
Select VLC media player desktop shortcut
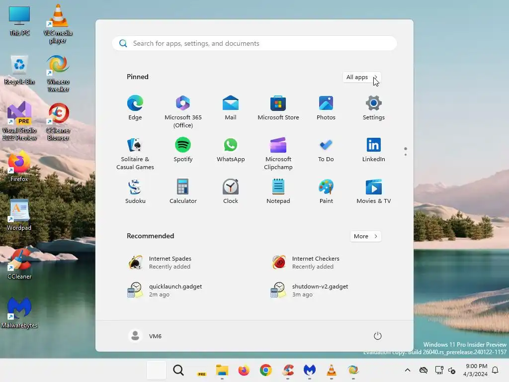tap(58, 24)
